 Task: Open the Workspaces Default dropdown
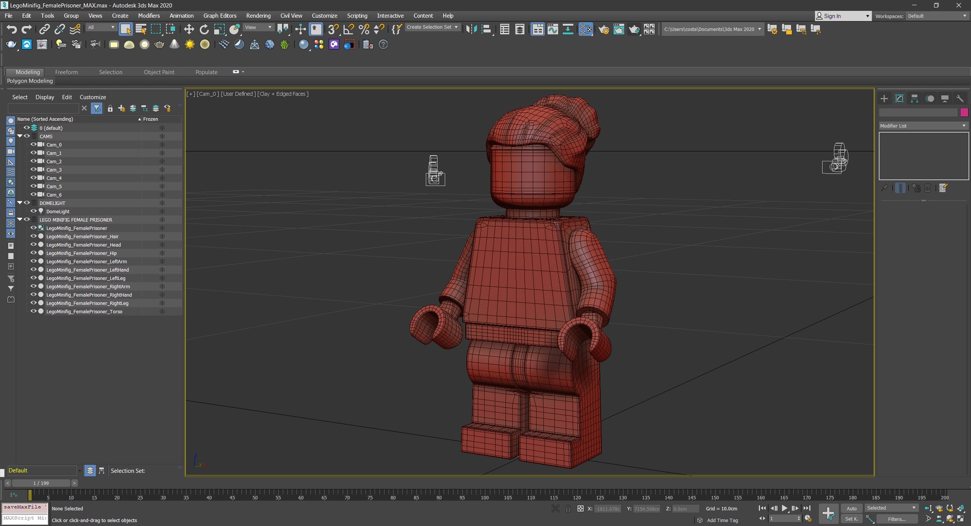click(x=937, y=16)
